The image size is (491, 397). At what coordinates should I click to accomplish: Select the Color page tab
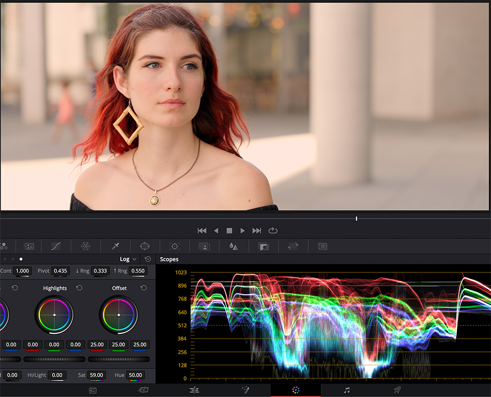click(x=296, y=390)
